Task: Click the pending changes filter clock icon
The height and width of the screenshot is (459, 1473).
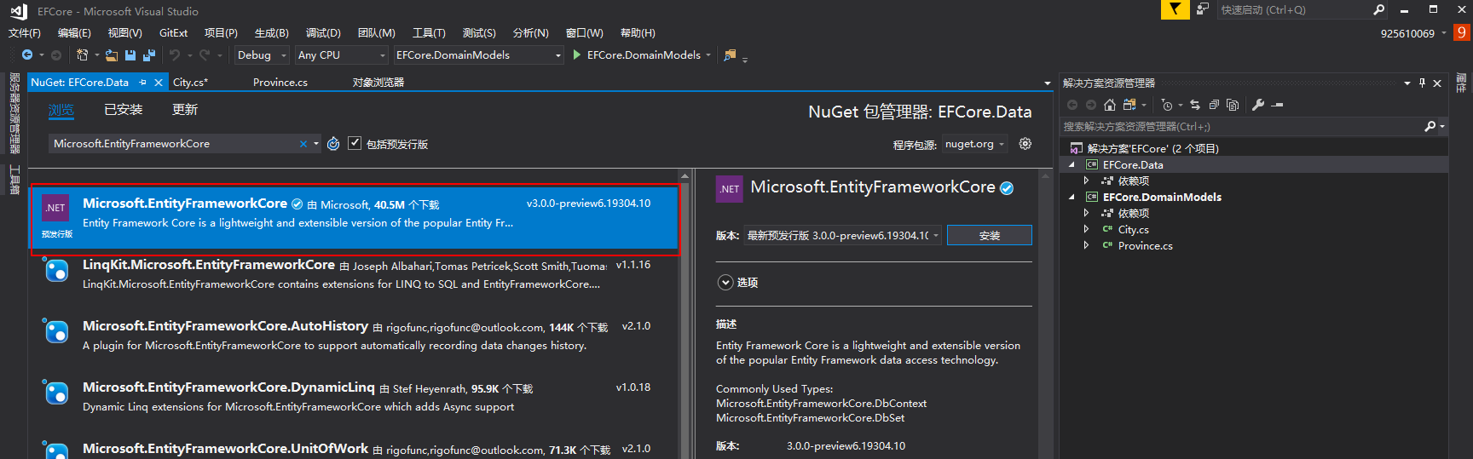Action: coord(1167,105)
